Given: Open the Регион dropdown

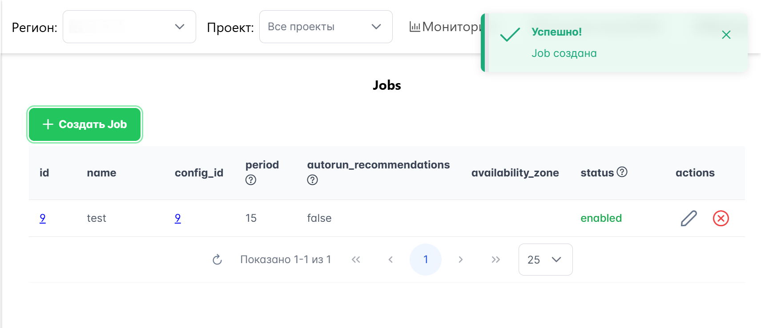Looking at the screenshot, I should (x=129, y=27).
